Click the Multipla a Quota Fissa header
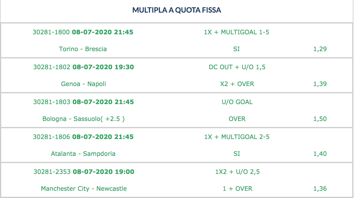The image size is (354, 198). point(177,10)
